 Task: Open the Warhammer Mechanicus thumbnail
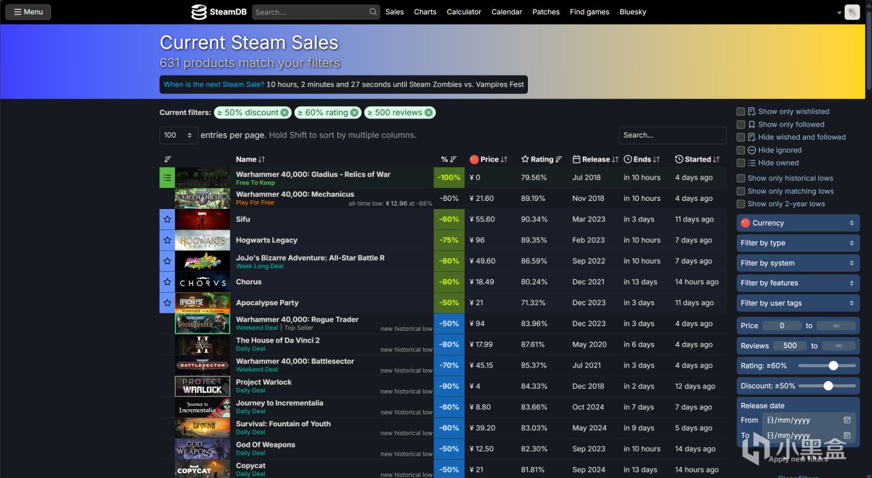202,198
